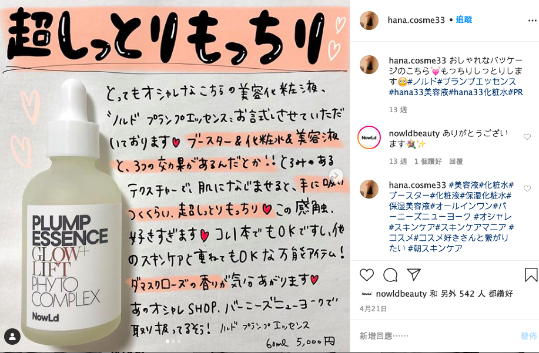Like the hashtag comment heart
Image resolution: width=539 pixels, height=353 pixels.
click(x=527, y=188)
